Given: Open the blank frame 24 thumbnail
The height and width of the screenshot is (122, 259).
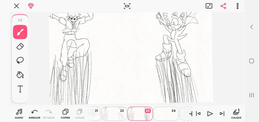Looking at the screenshot, I should (x=166, y=114).
